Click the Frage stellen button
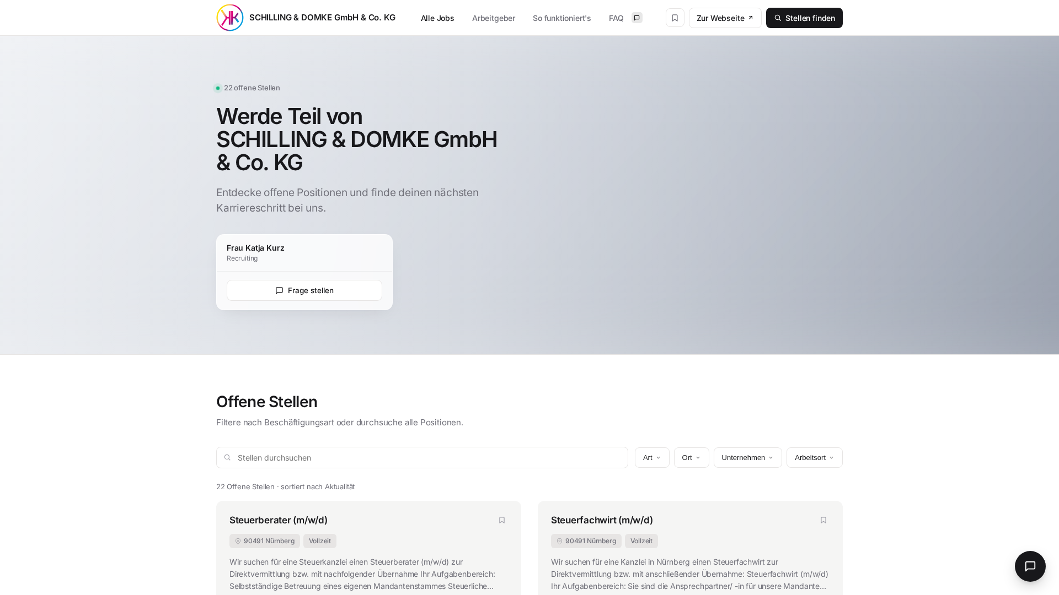 click(304, 290)
